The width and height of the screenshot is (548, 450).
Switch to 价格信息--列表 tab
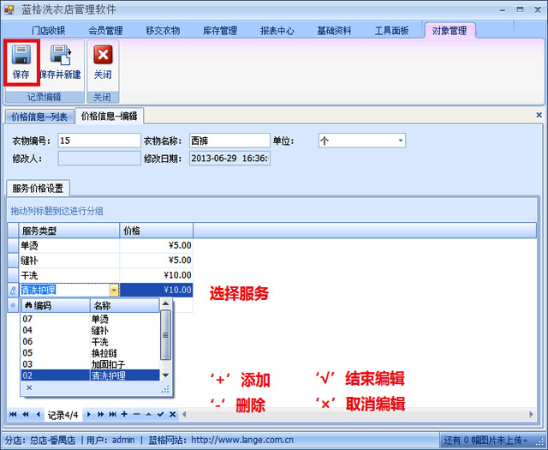click(39, 117)
